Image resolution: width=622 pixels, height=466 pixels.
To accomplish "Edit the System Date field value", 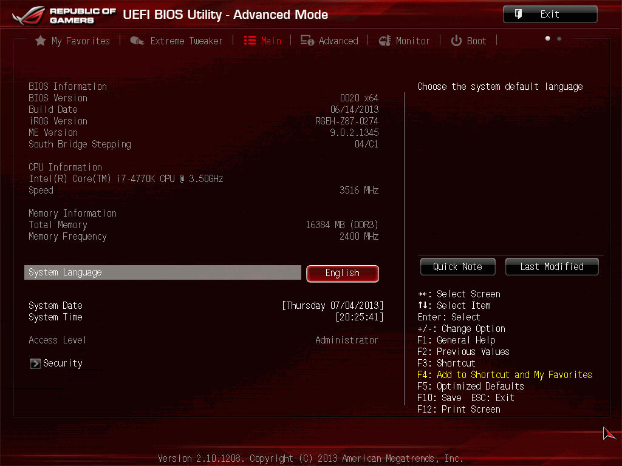I will click(x=333, y=306).
